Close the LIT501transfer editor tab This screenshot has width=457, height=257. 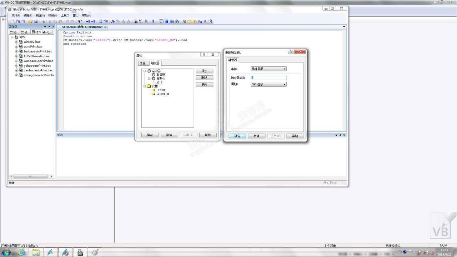pyautogui.click(x=105, y=27)
